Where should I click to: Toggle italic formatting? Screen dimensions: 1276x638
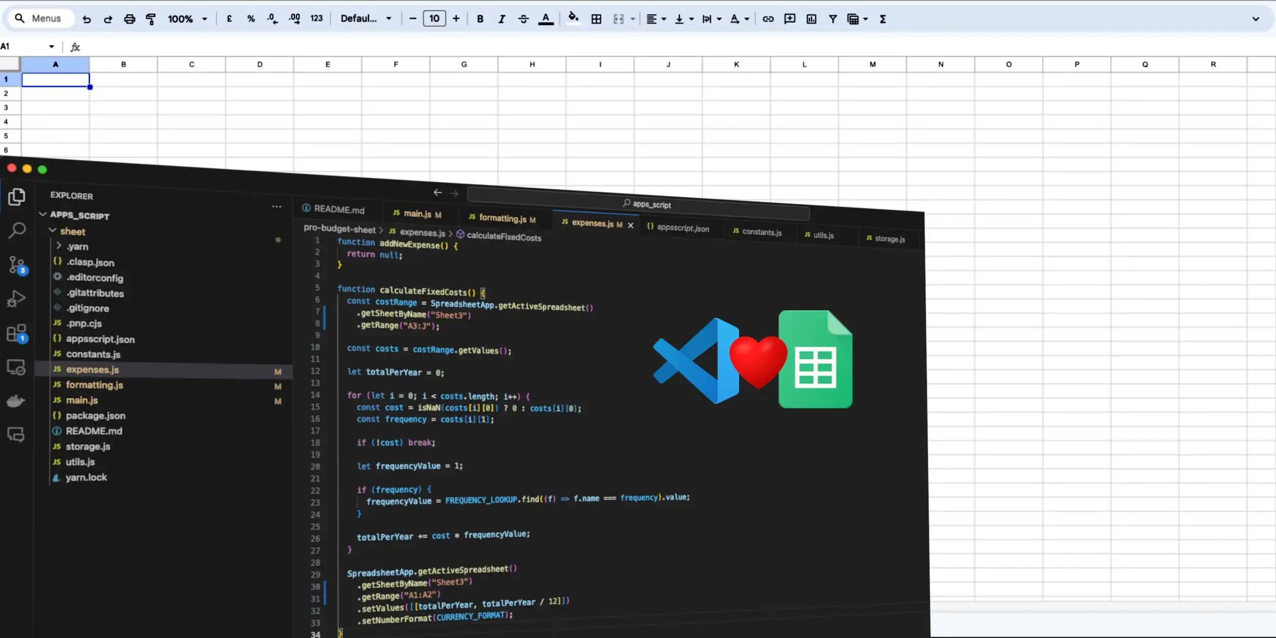click(501, 19)
